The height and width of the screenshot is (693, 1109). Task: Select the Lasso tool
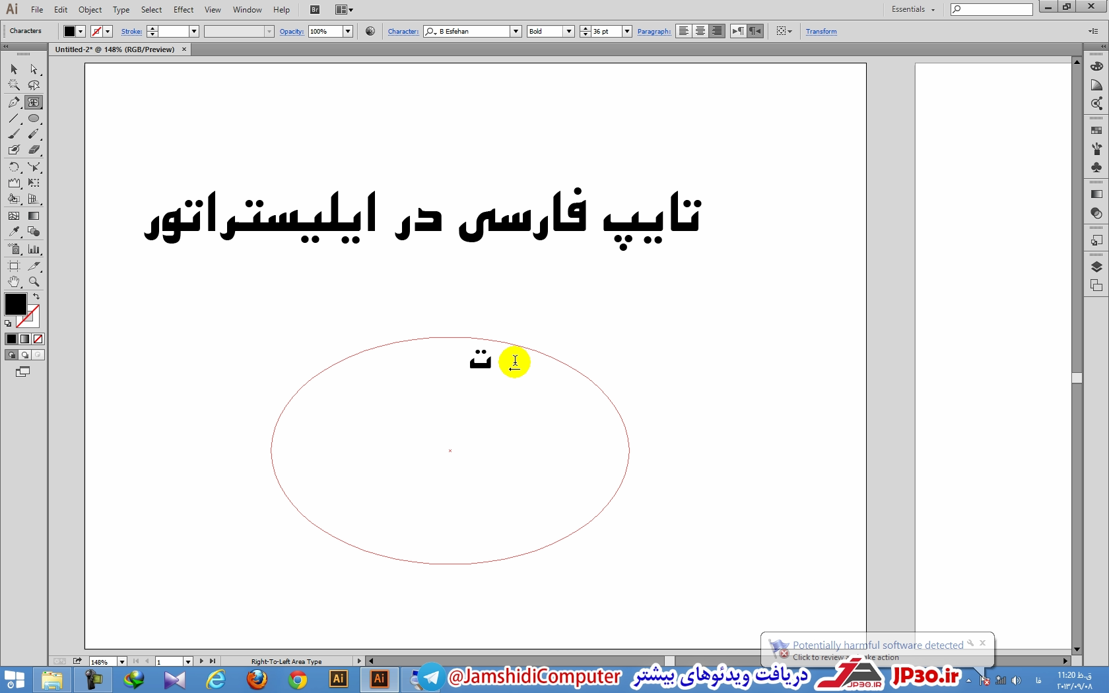pyautogui.click(x=34, y=85)
